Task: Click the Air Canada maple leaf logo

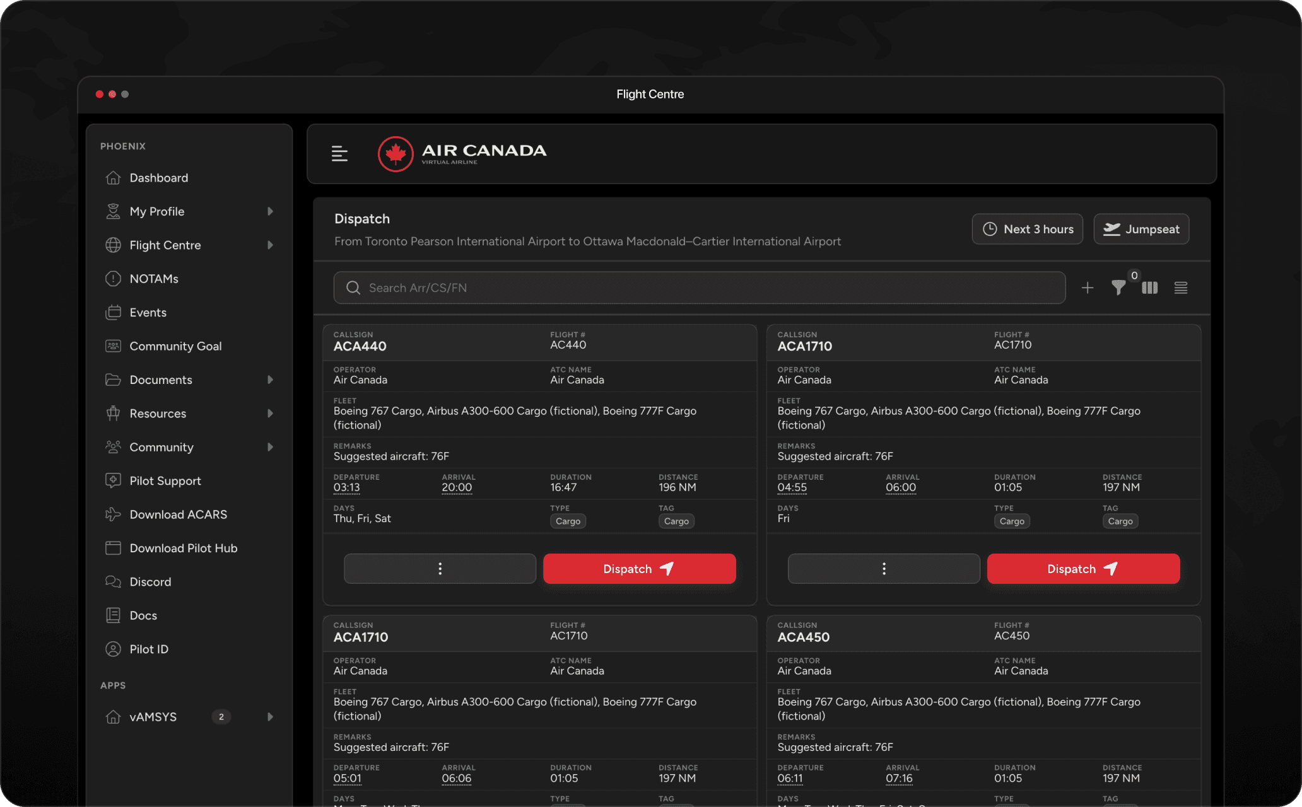Action: tap(396, 153)
